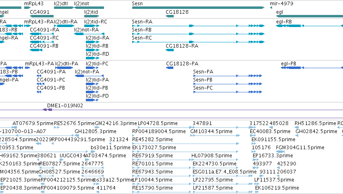Select the Sesn-RC transcript line
The width and height of the screenshot is (343, 194).
(x=198, y=42)
